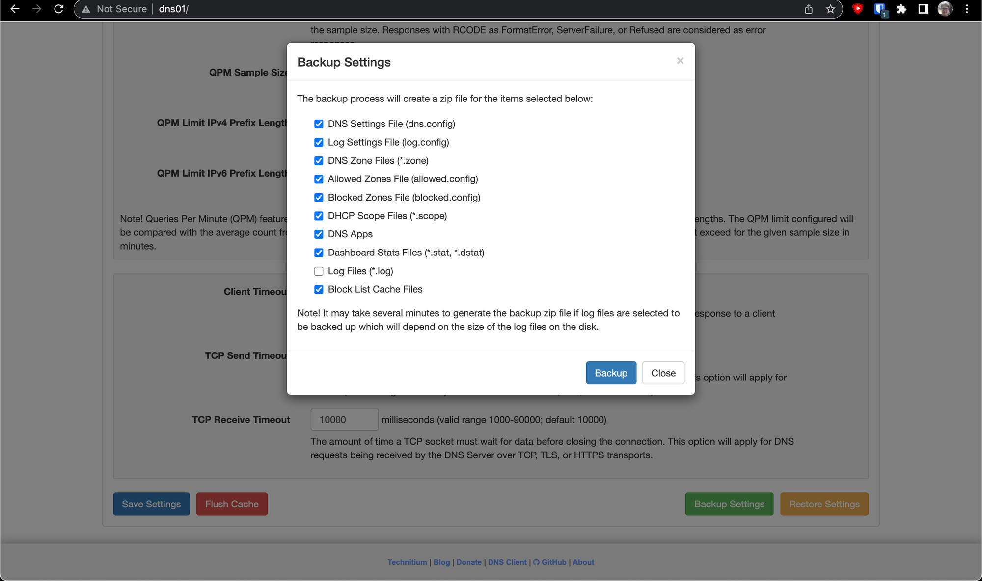Open the extensions puzzle icon
The image size is (982, 581).
(x=901, y=9)
